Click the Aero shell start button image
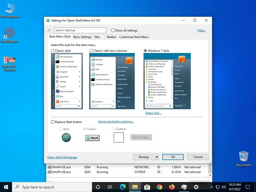Viewport: 256px width, 192px height. 66,137
